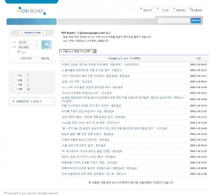Click the GNU BOARD logo
This screenshot has width=211, height=196.
point(31,11)
